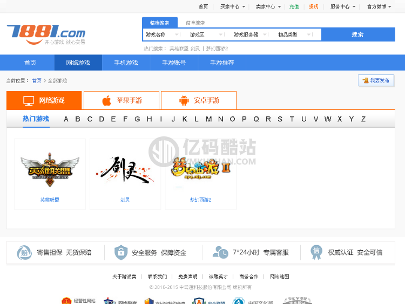This screenshot has width=405, height=304.
Task: Click the 网站地图 footer link
Action: (x=280, y=277)
